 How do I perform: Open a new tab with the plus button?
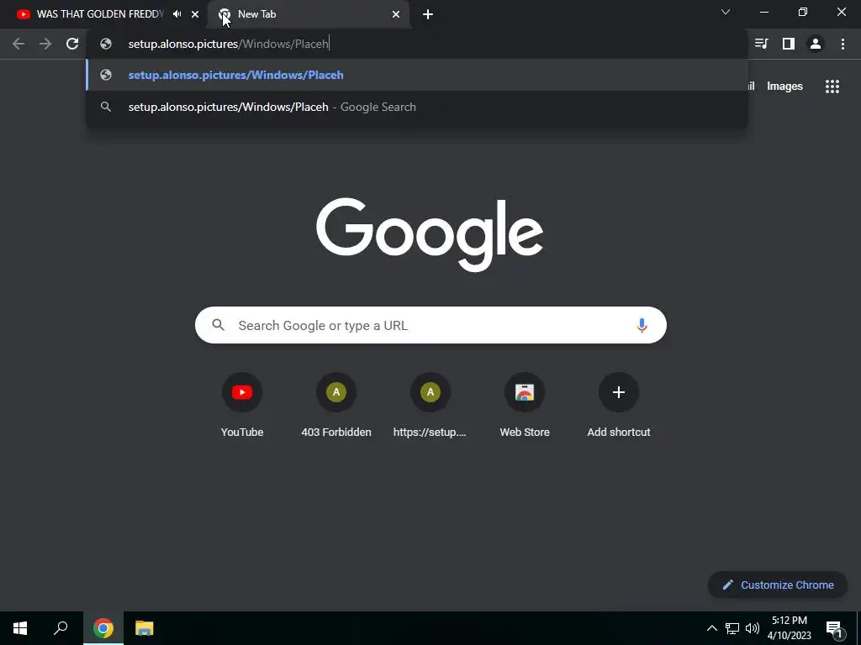[x=428, y=14]
